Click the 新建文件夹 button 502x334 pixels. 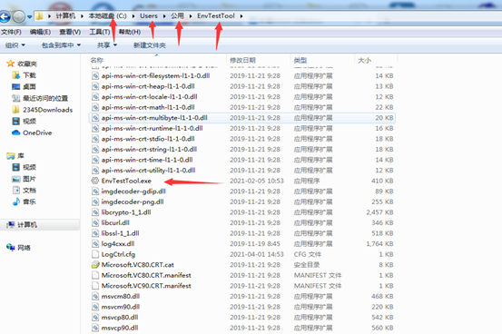click(150, 45)
